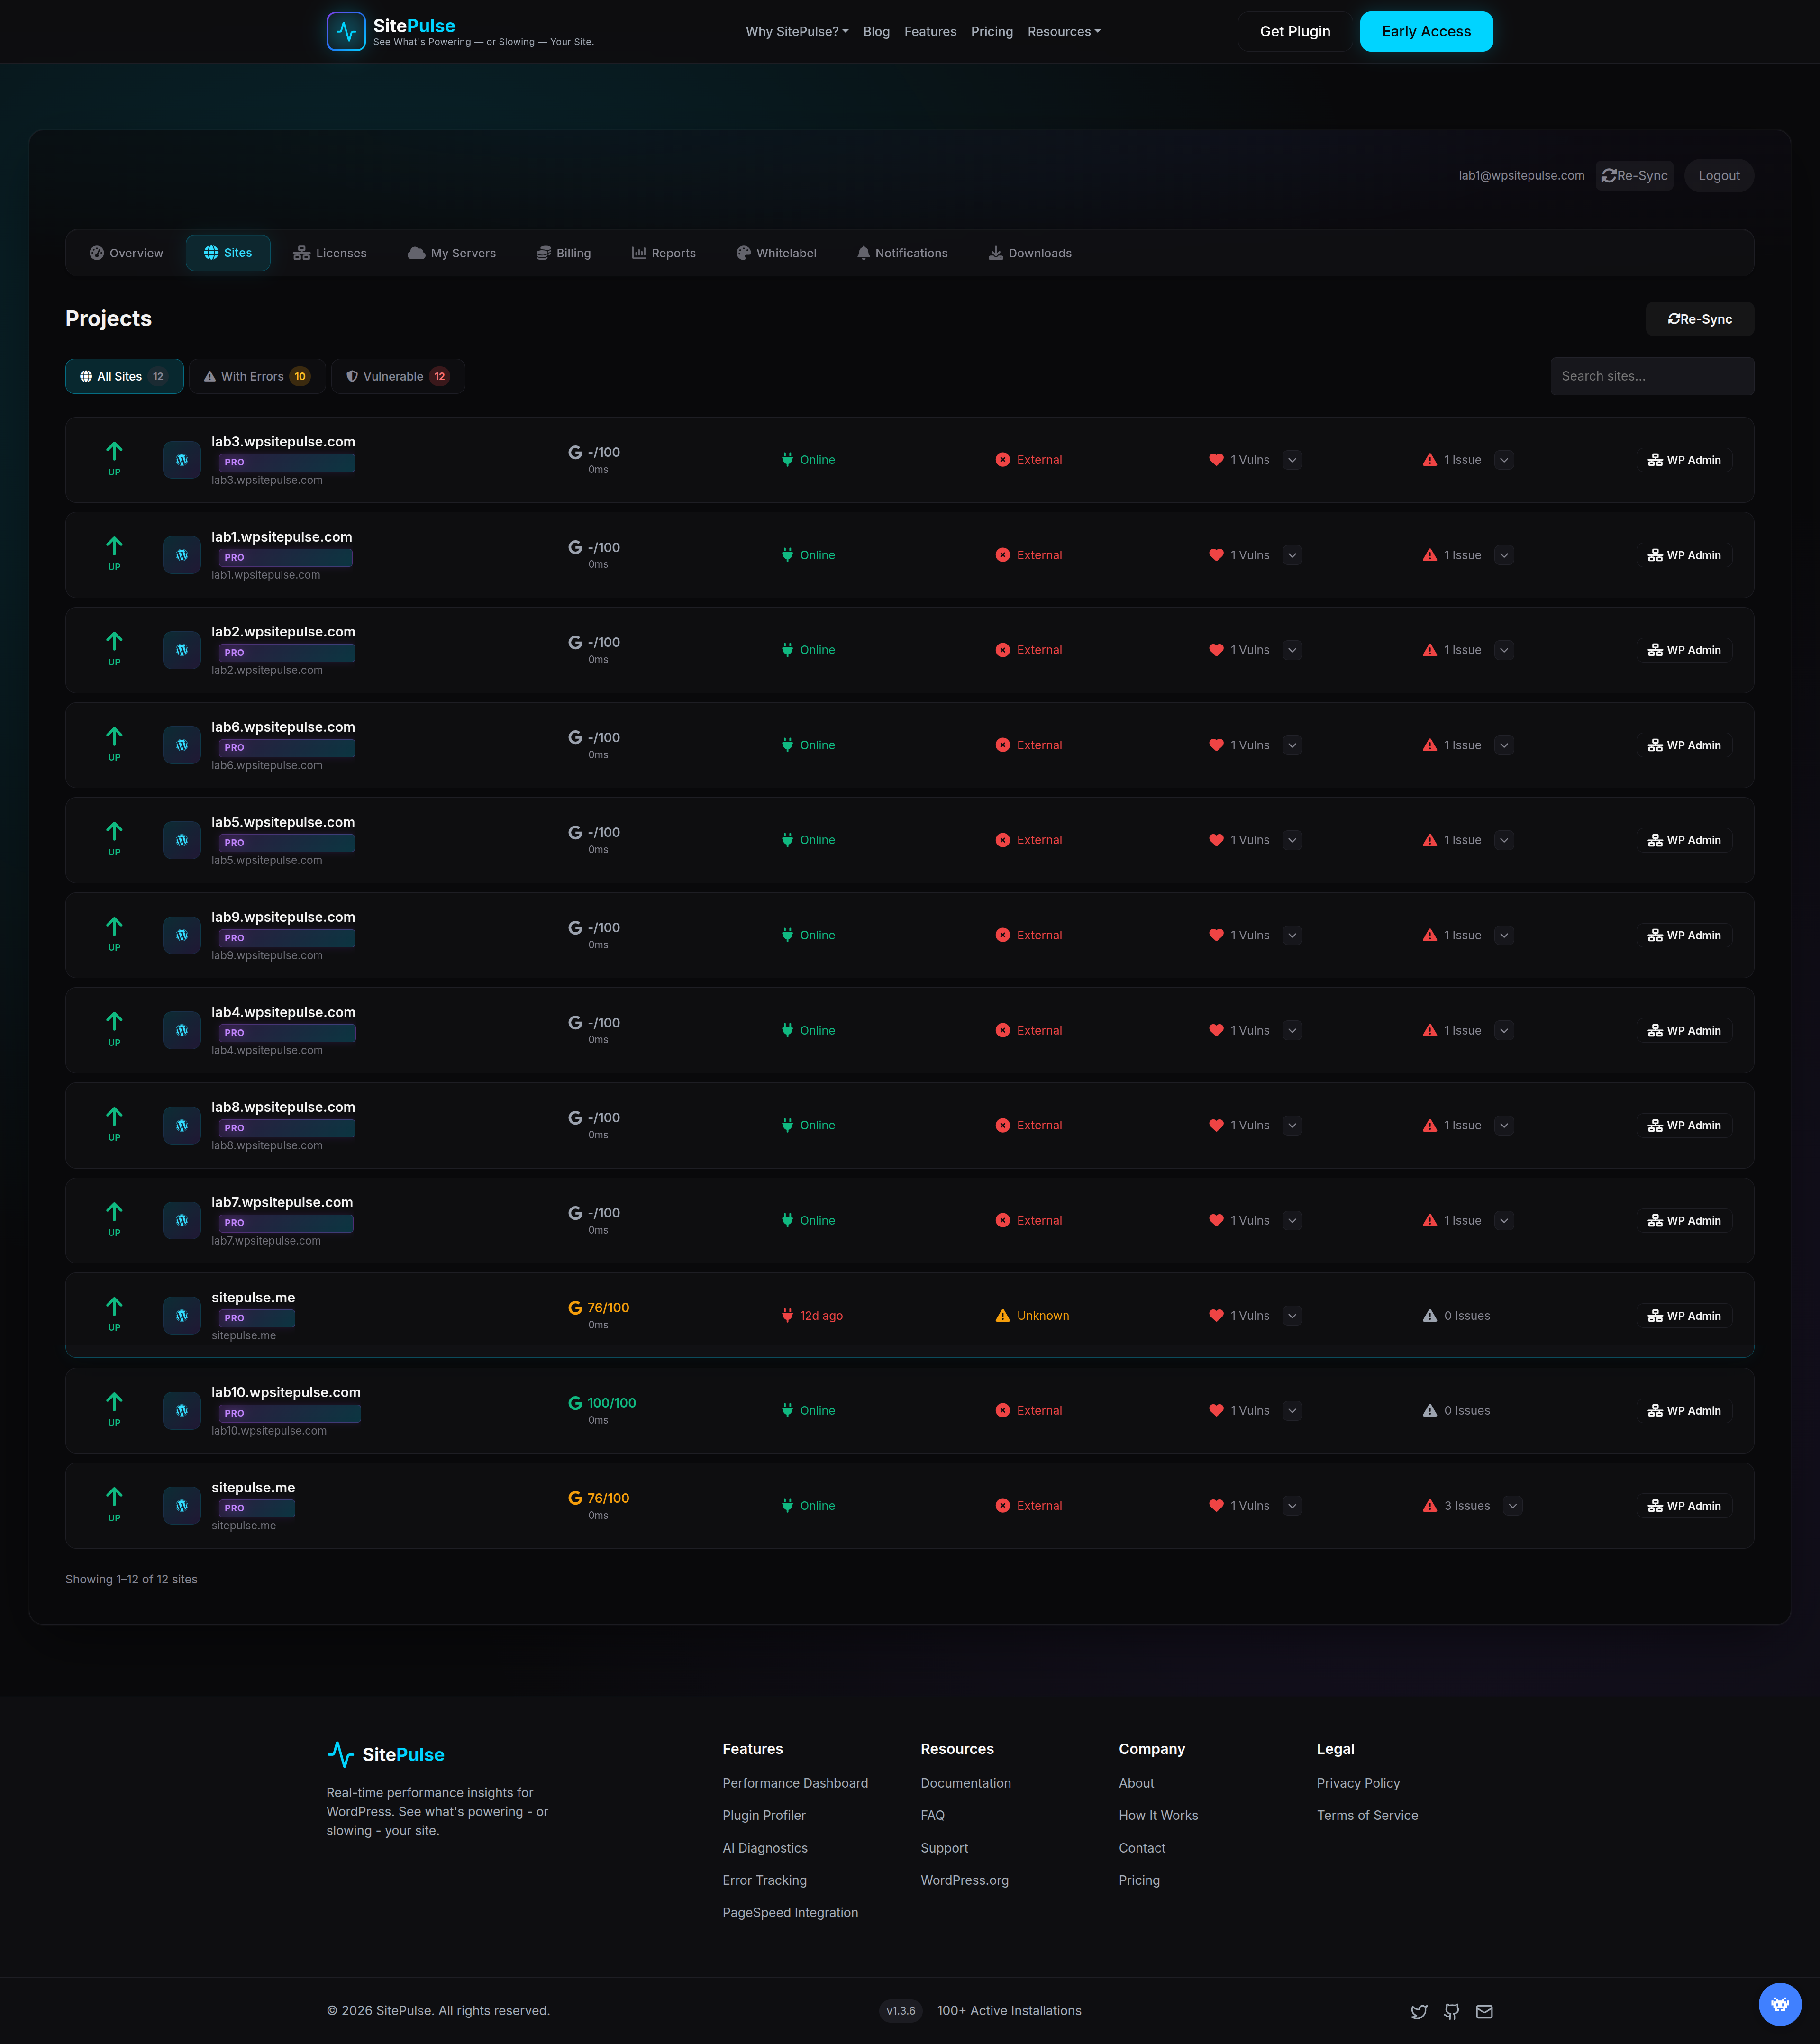Screen dimensions: 1820x2044
Task: Open WP Admin for lab7.wpsitepulse.com
Action: pyautogui.click(x=1685, y=1220)
